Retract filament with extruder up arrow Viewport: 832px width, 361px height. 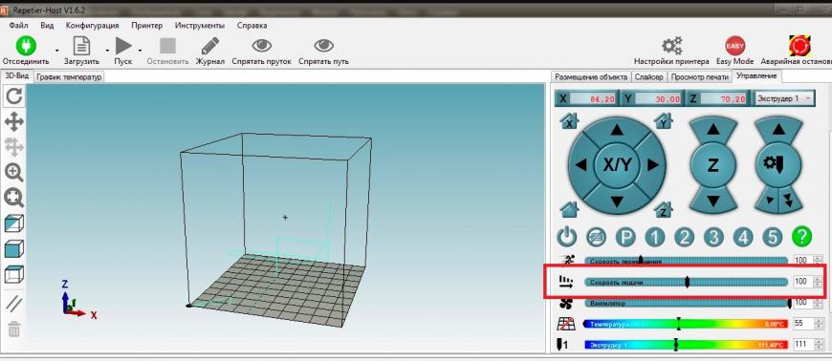pos(778,129)
